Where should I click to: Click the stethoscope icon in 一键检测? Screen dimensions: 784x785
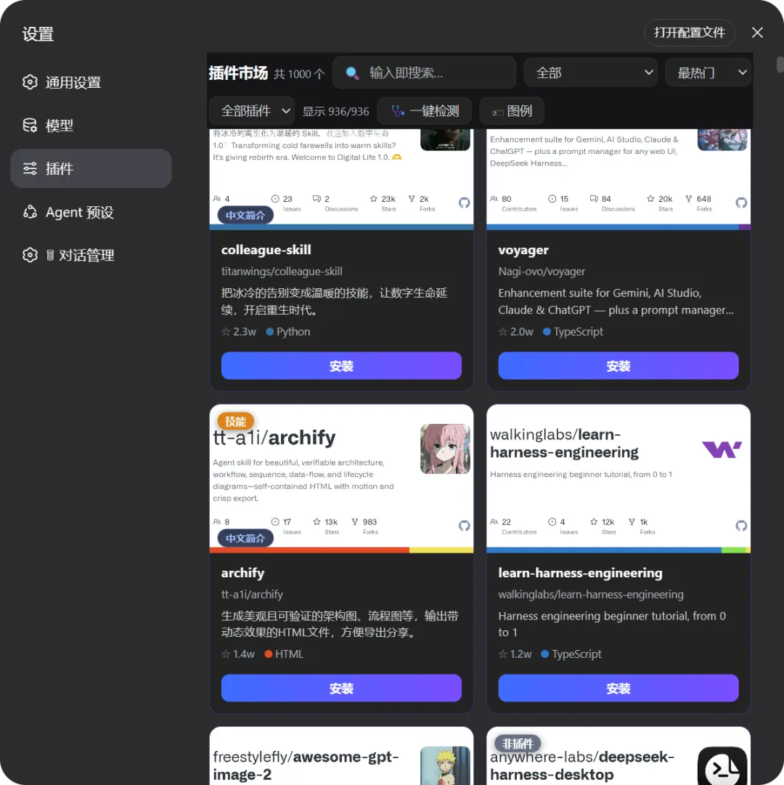coord(398,111)
